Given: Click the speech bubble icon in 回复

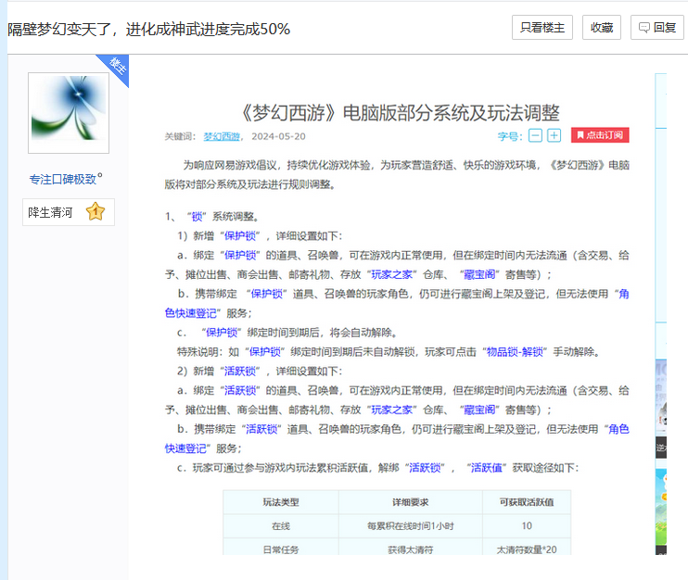Looking at the screenshot, I should pos(643,28).
